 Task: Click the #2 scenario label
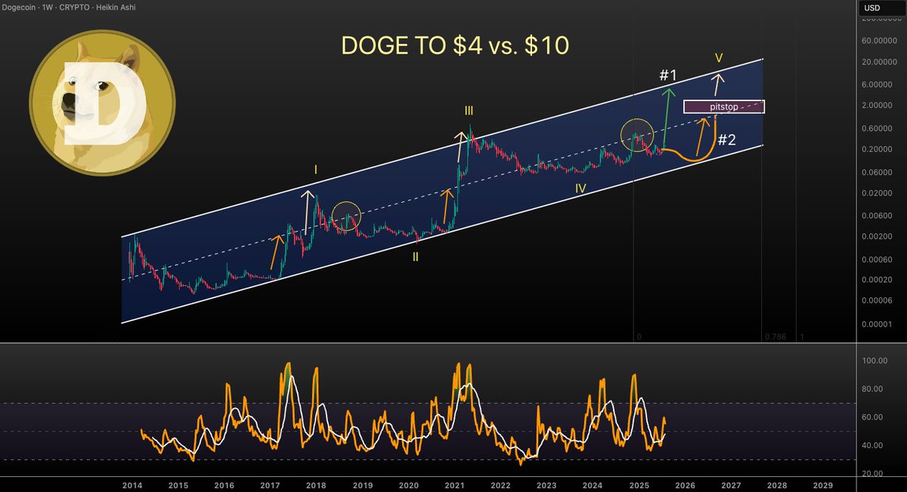tap(726, 140)
